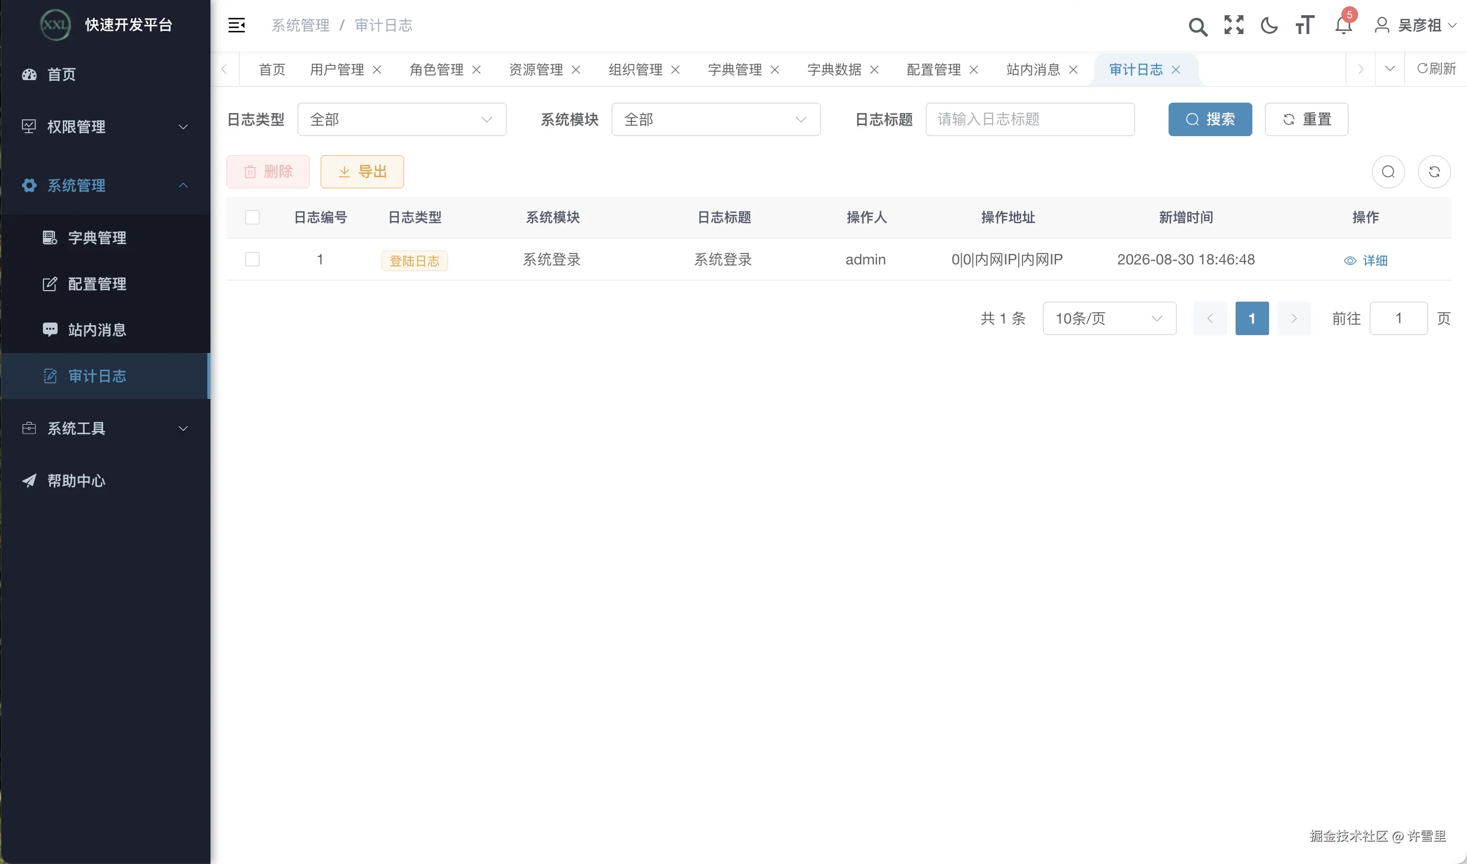Check the checkbox for log number 1
Viewport: 1467px width, 864px height.
tap(252, 260)
